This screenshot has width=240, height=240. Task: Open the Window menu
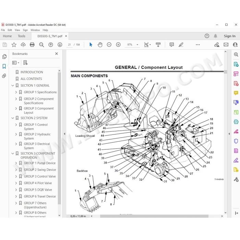(x=35, y=30)
